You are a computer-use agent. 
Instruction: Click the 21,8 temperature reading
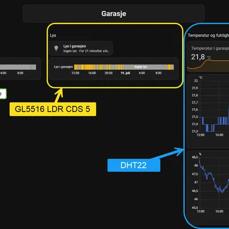coord(198,57)
